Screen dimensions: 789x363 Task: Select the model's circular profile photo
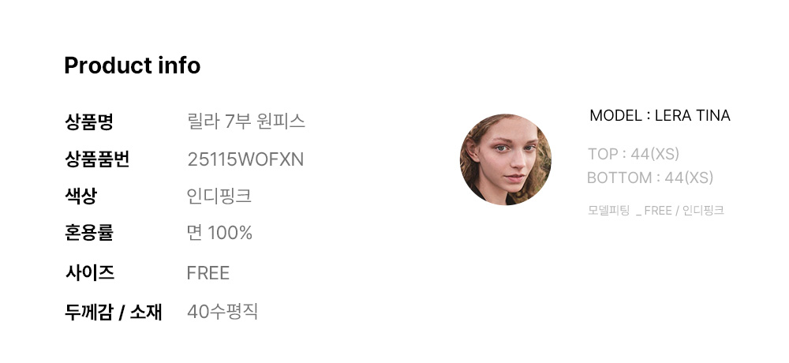pos(506,159)
